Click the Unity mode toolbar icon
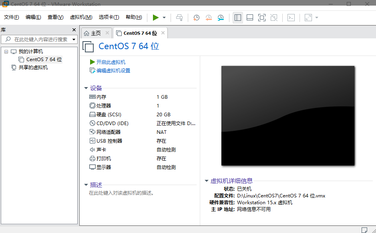This screenshot has width=376, height=233. tap(274, 18)
